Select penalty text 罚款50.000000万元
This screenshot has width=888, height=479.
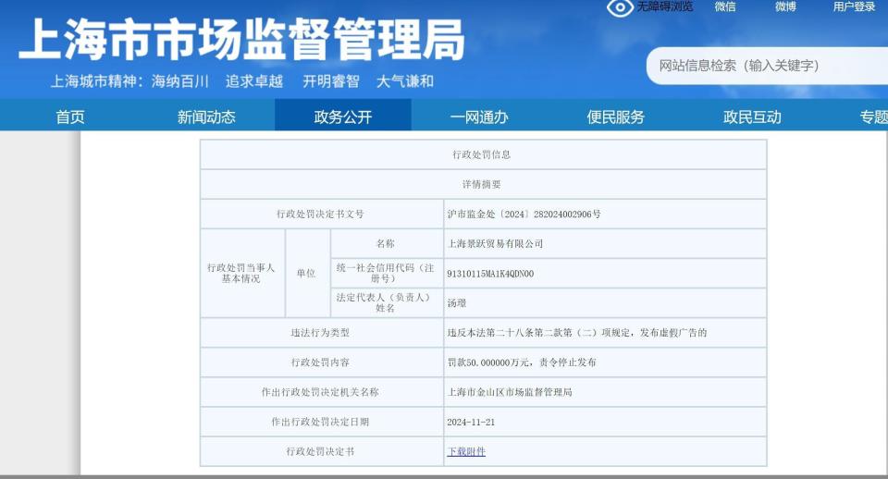pyautogui.click(x=488, y=362)
